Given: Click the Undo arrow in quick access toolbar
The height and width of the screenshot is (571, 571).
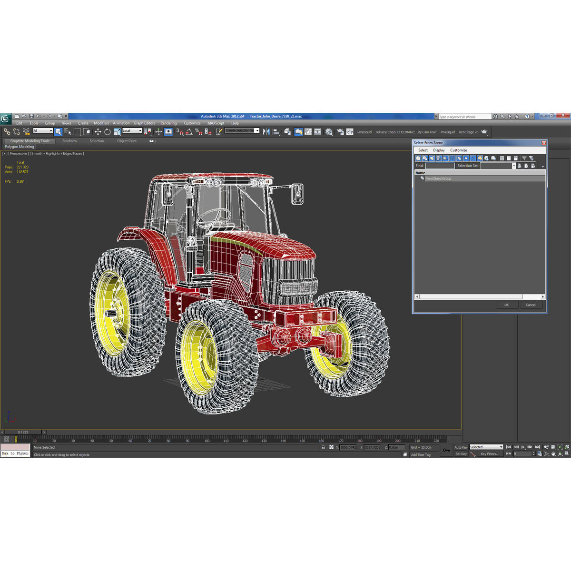Looking at the screenshot, I should 39,116.
